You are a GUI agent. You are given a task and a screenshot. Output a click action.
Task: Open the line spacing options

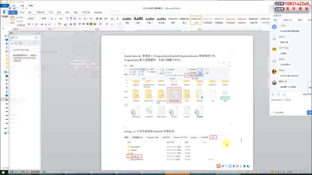(x=101, y=24)
